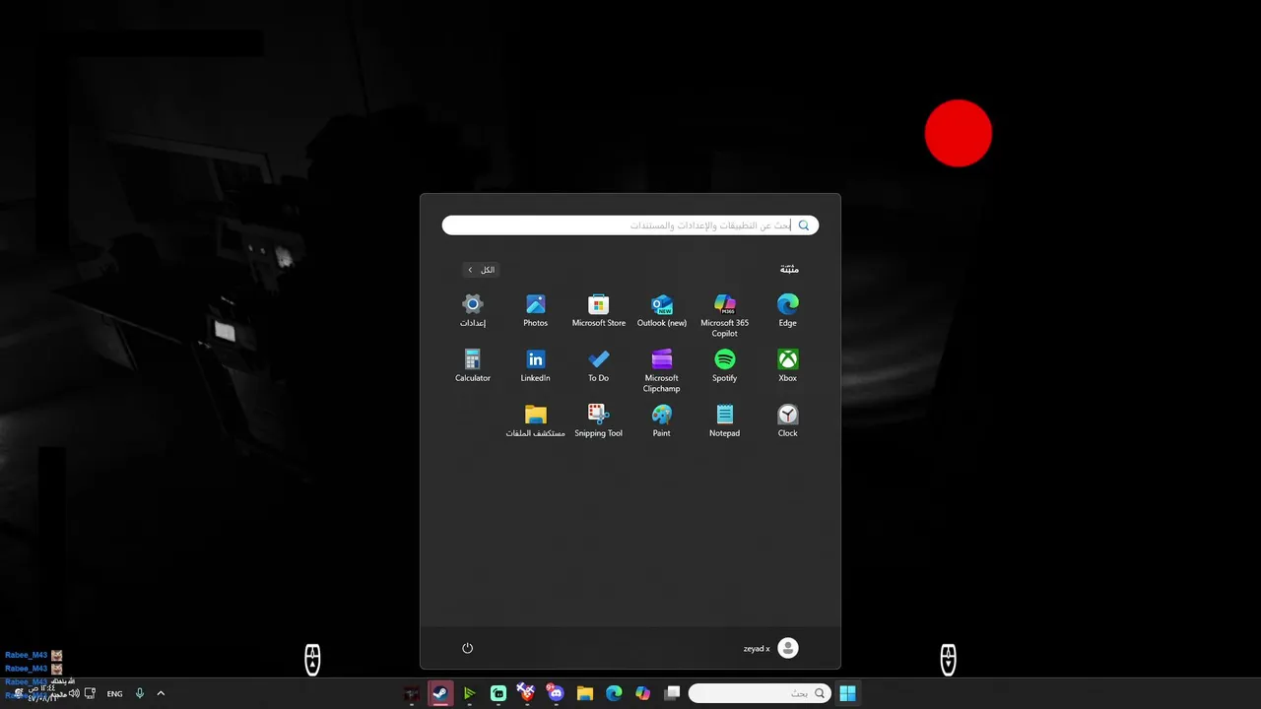Click the microphone icon in system tray
Screen dimensions: 1261x709
140,694
